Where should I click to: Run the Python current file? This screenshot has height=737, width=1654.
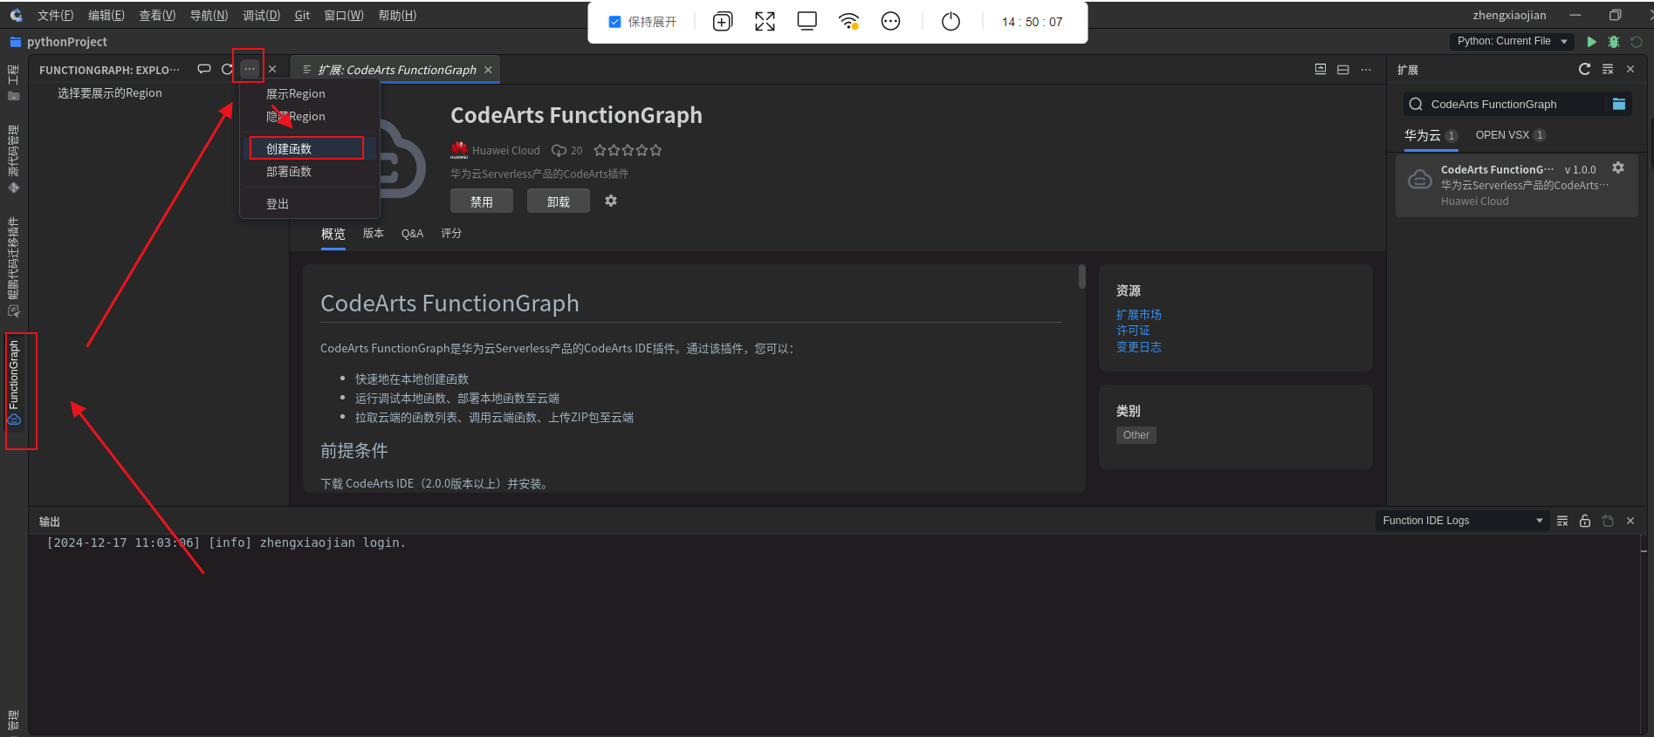pos(1592,41)
